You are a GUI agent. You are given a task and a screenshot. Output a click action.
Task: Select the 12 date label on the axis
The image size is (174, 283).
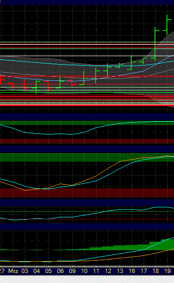108,271
